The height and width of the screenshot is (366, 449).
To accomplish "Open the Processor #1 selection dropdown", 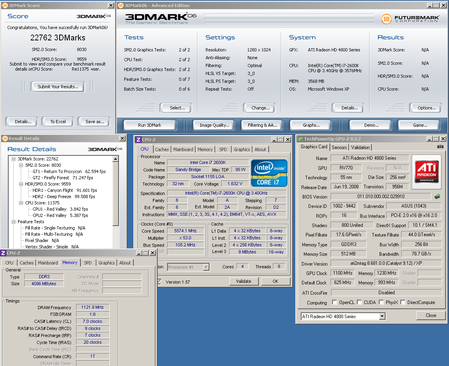I will click(x=206, y=267).
